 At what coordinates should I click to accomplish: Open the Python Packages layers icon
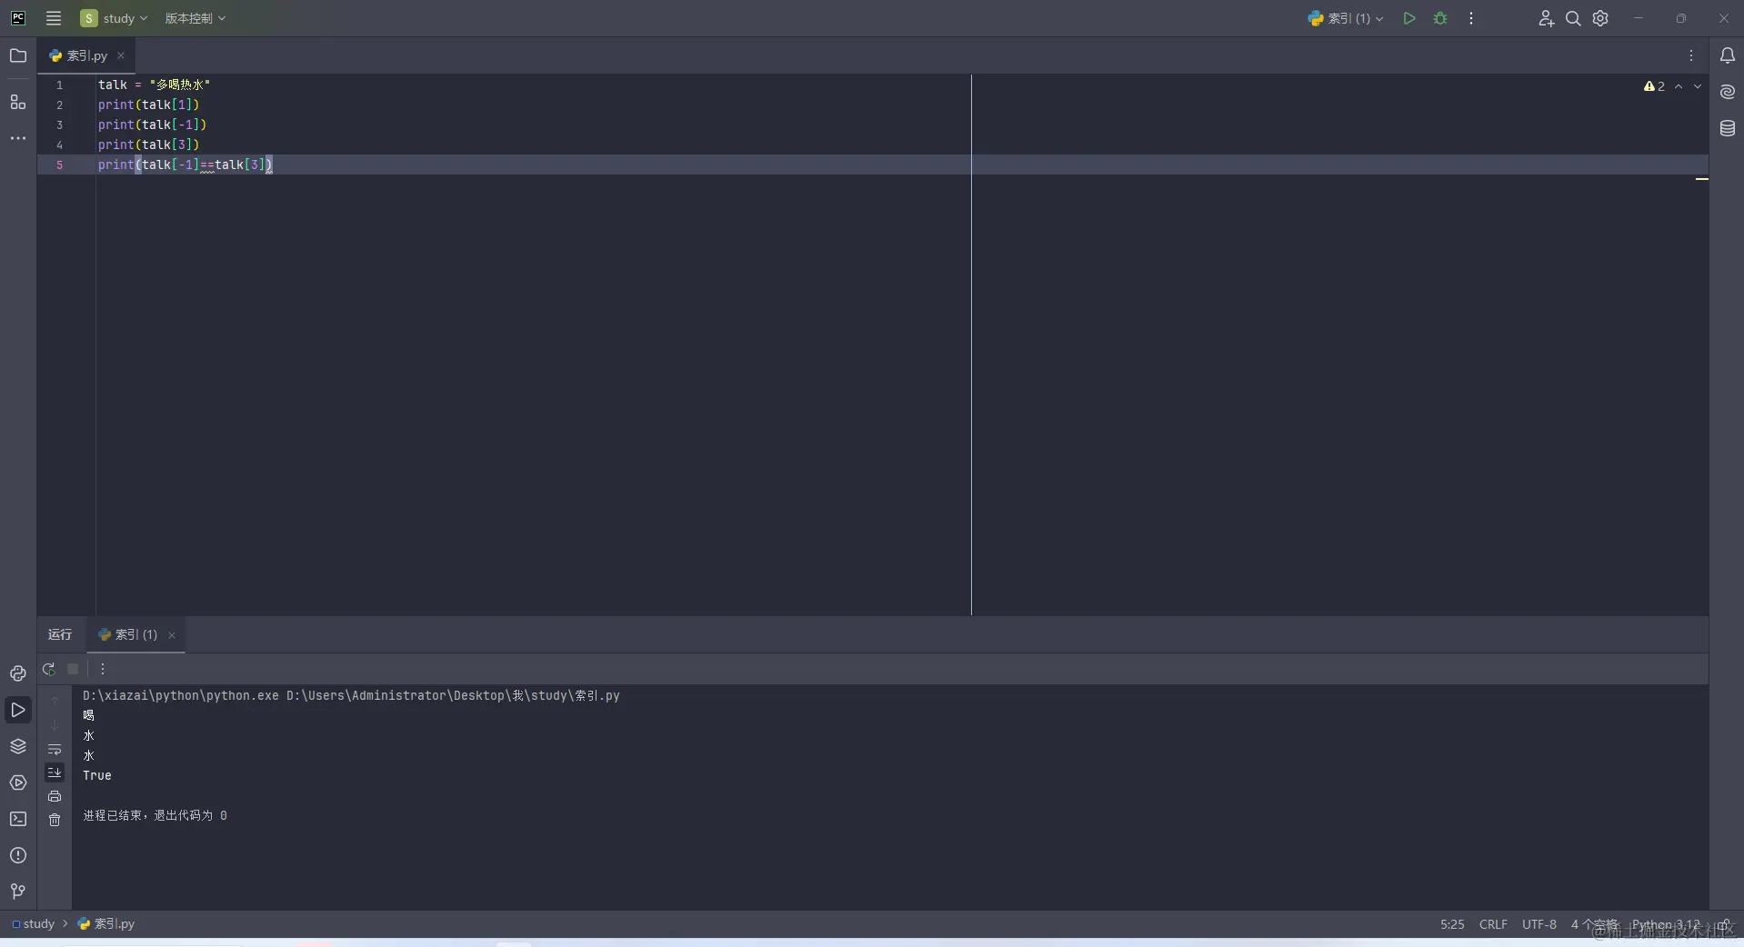pyautogui.click(x=18, y=746)
